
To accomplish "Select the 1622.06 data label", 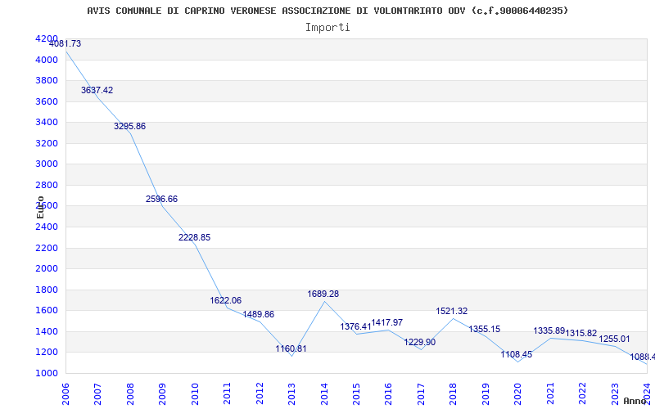I will pyautogui.click(x=226, y=300).
